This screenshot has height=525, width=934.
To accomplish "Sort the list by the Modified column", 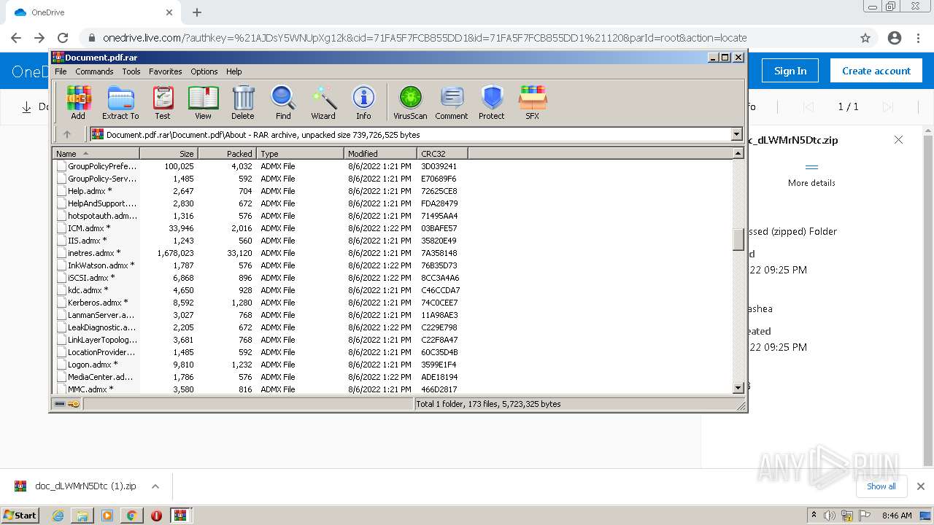I will 381,154.
